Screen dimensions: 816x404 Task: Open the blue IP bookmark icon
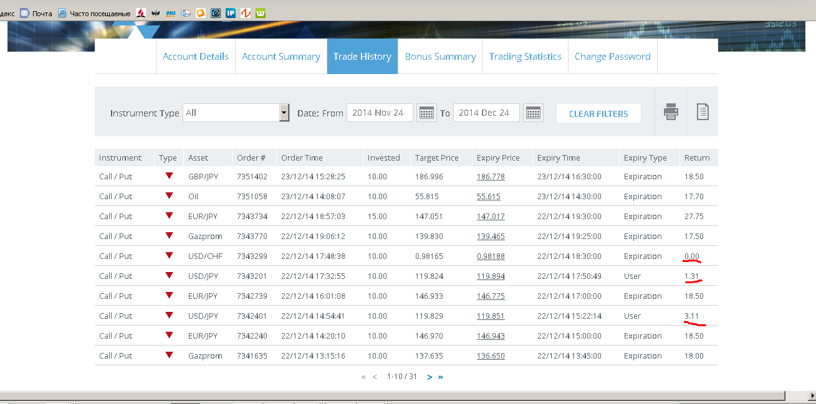coord(231,13)
